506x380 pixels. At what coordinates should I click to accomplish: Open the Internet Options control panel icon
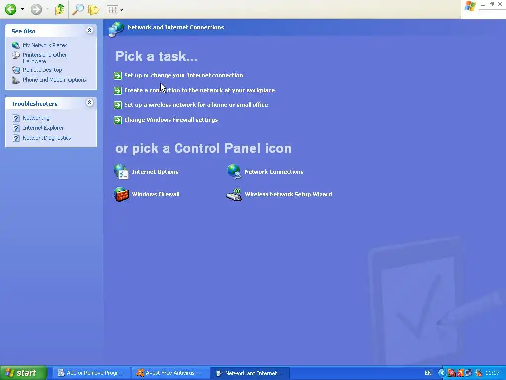coord(122,172)
